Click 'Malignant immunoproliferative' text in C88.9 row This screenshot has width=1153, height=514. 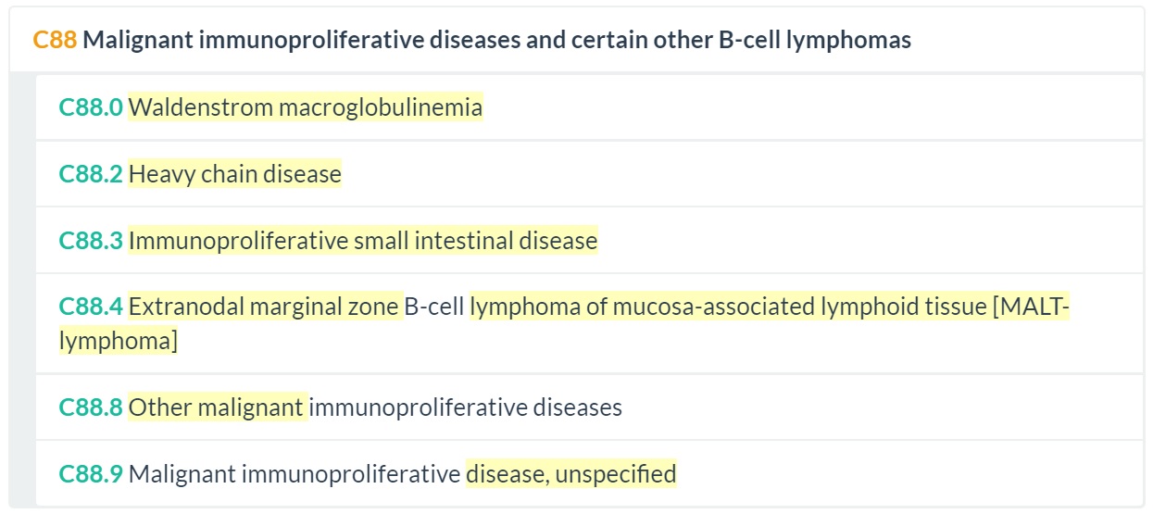(295, 474)
